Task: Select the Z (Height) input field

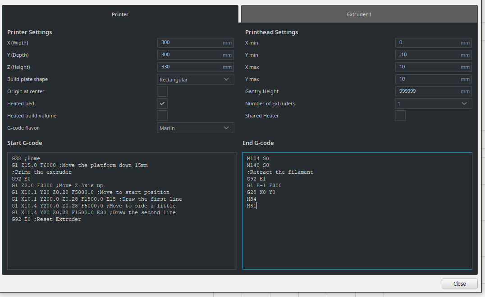Action: coord(196,67)
